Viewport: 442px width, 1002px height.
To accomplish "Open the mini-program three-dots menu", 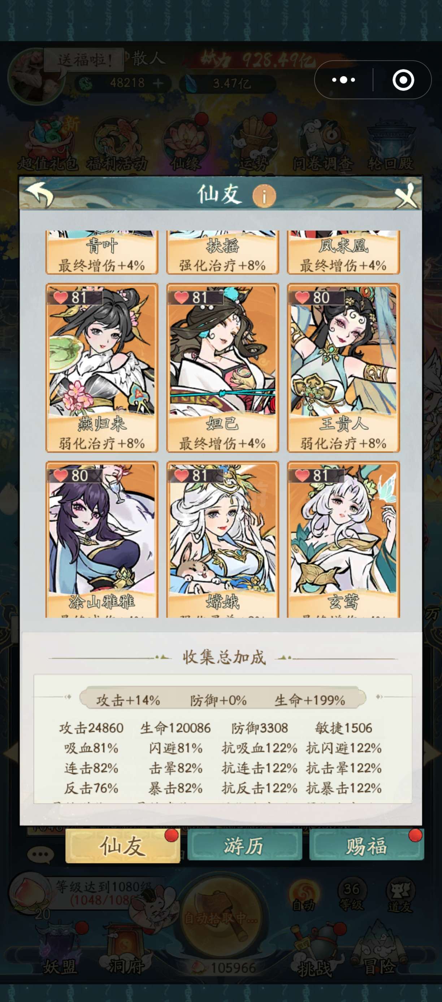I will [x=343, y=80].
